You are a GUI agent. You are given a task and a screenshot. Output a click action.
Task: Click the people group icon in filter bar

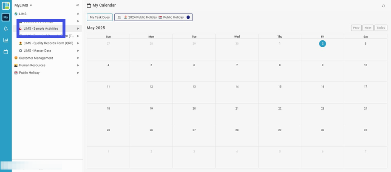pos(119,17)
